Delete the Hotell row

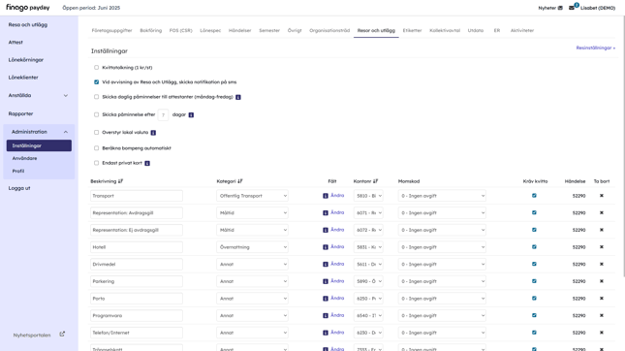[x=602, y=247]
